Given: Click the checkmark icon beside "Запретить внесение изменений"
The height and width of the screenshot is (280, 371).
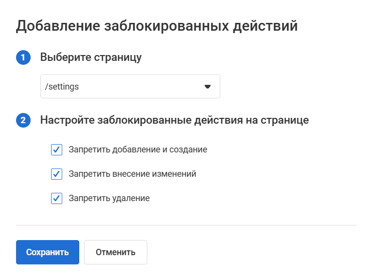Looking at the screenshot, I should 56,174.
